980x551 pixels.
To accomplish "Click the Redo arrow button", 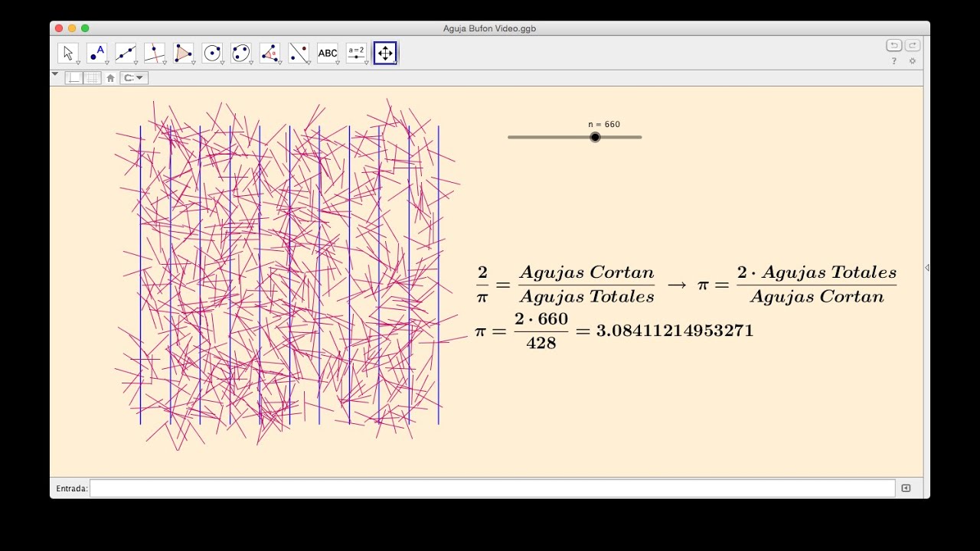I will (912, 45).
